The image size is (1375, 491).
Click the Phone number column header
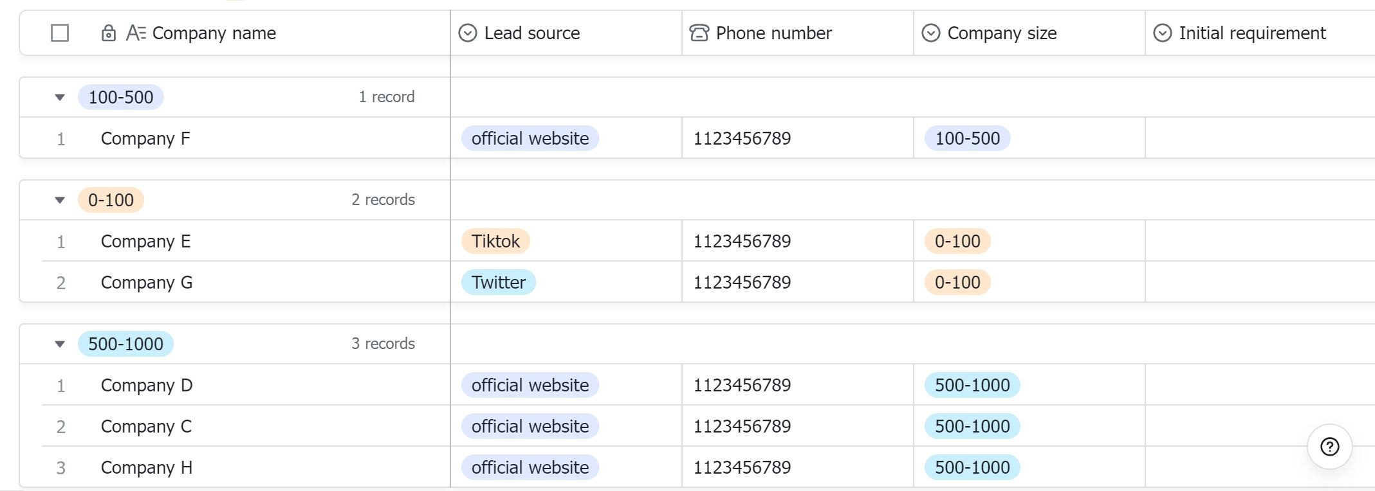(773, 33)
